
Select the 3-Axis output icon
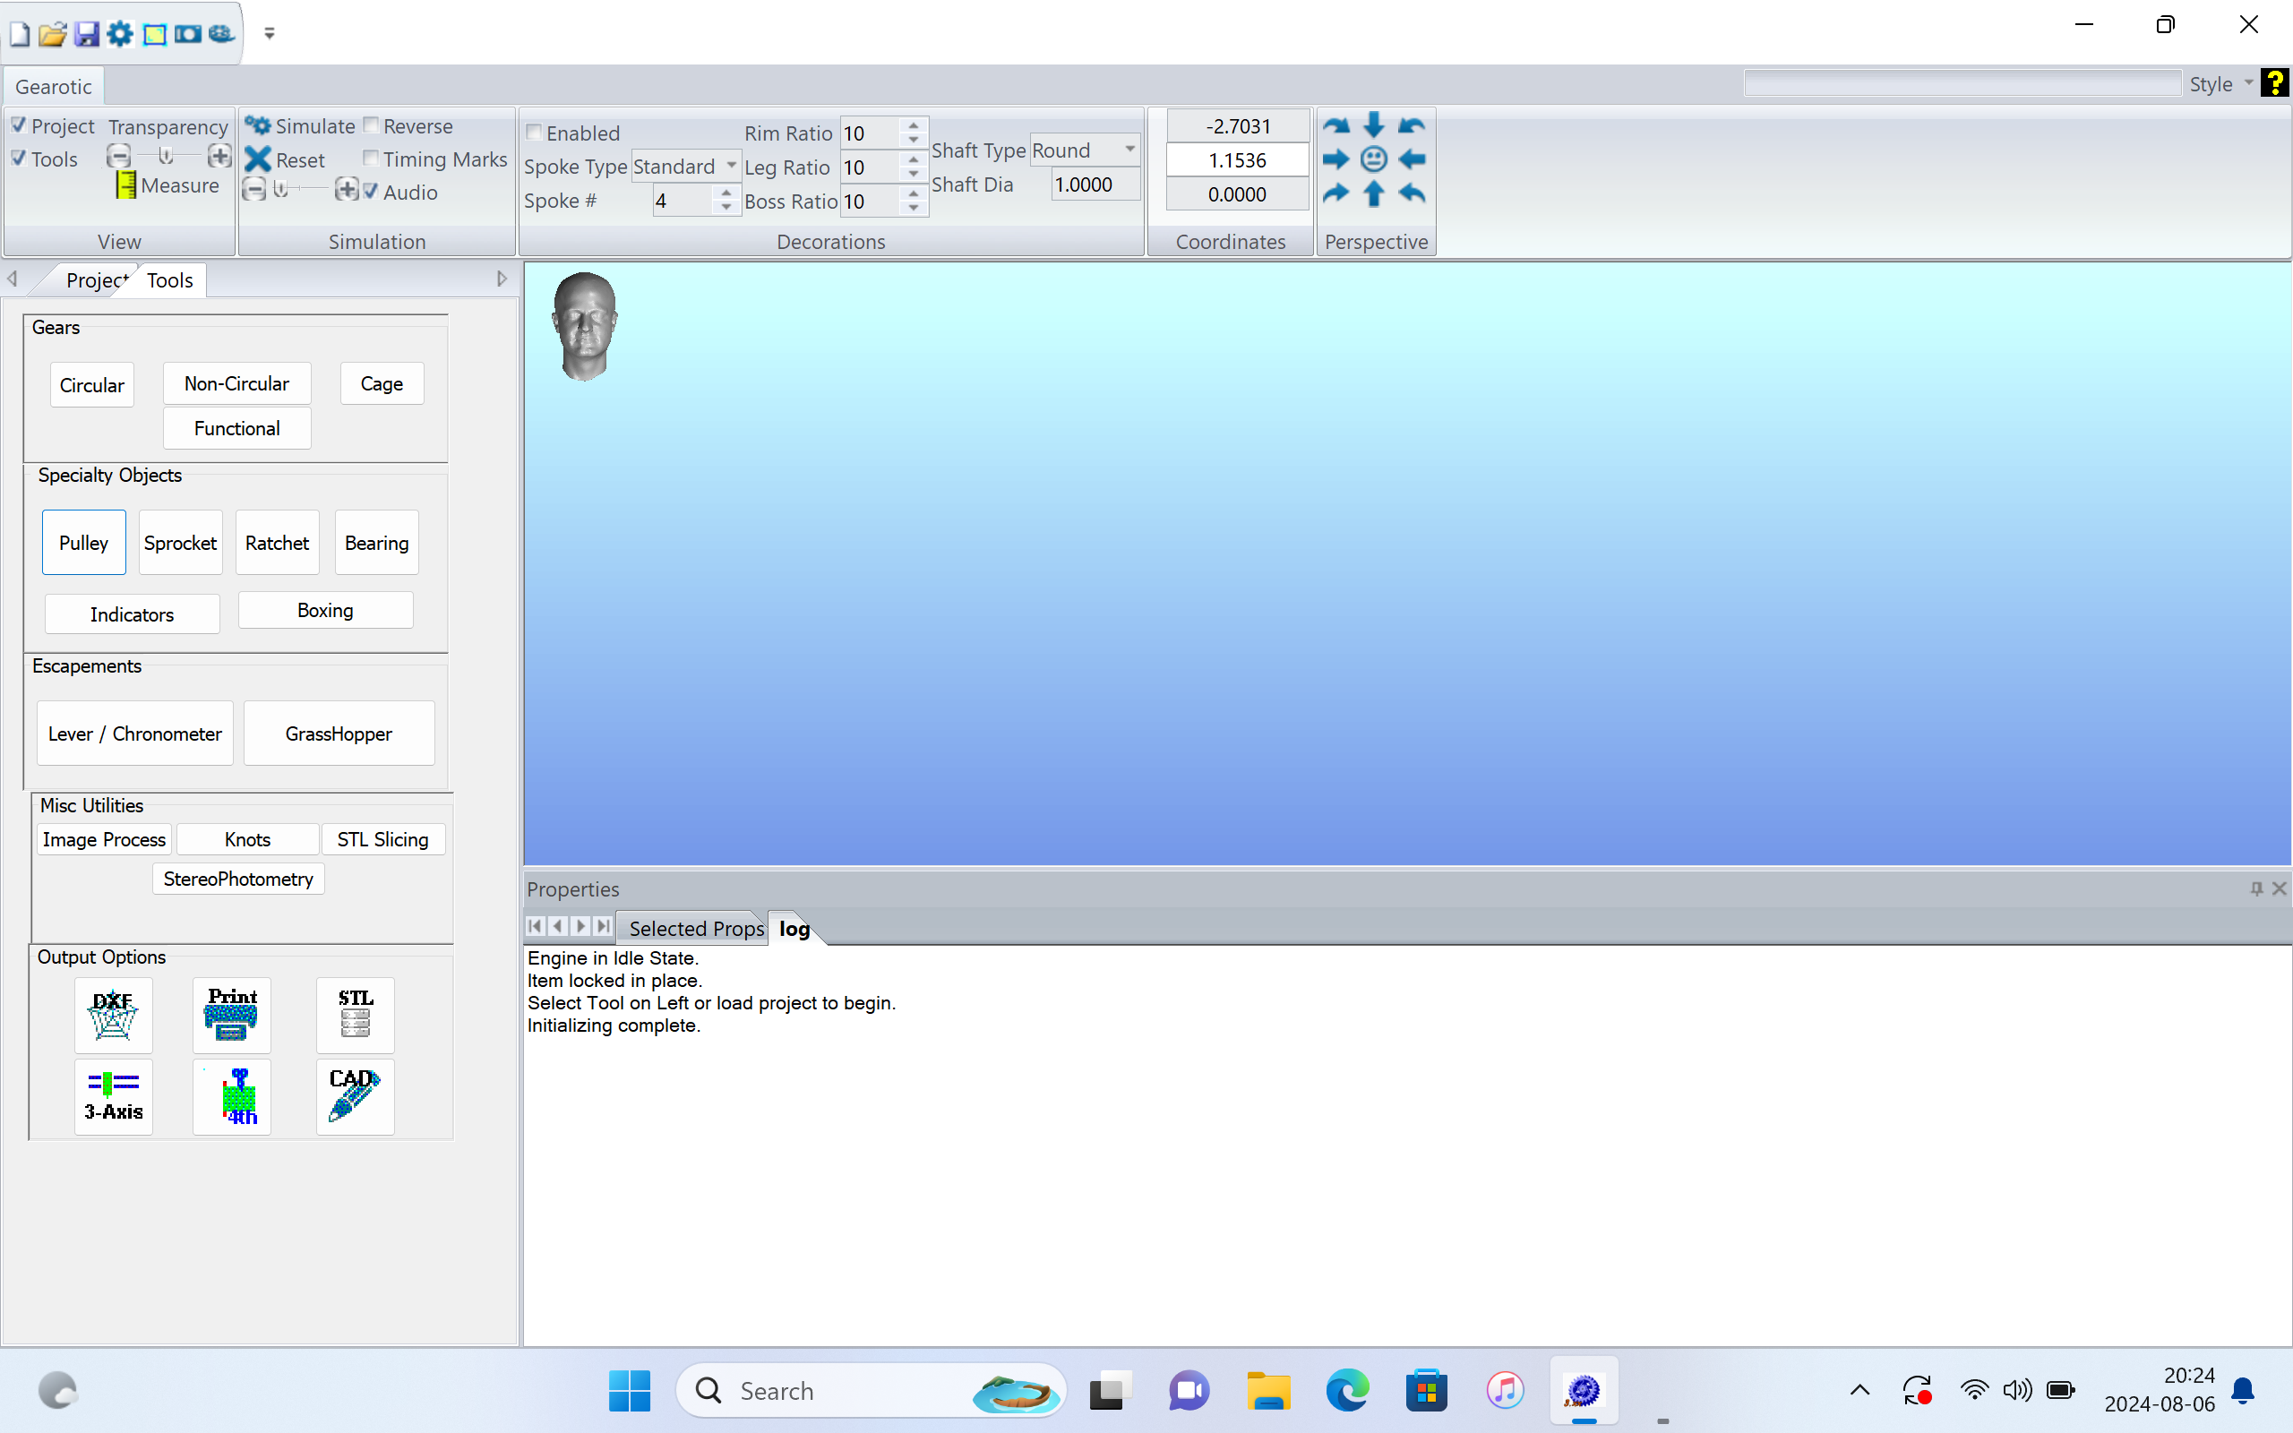pos(113,1096)
